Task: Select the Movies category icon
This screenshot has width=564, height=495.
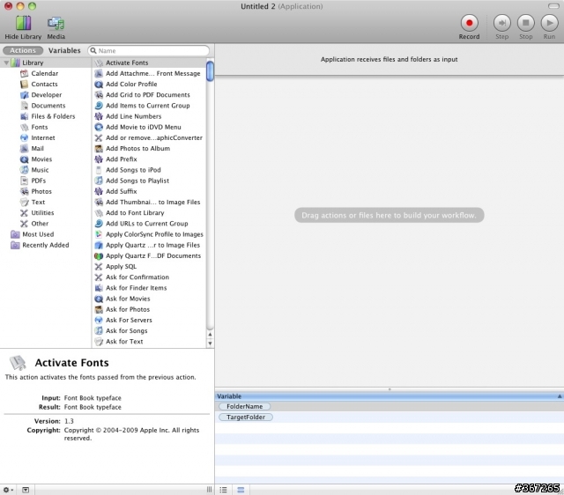Action: pos(24,159)
